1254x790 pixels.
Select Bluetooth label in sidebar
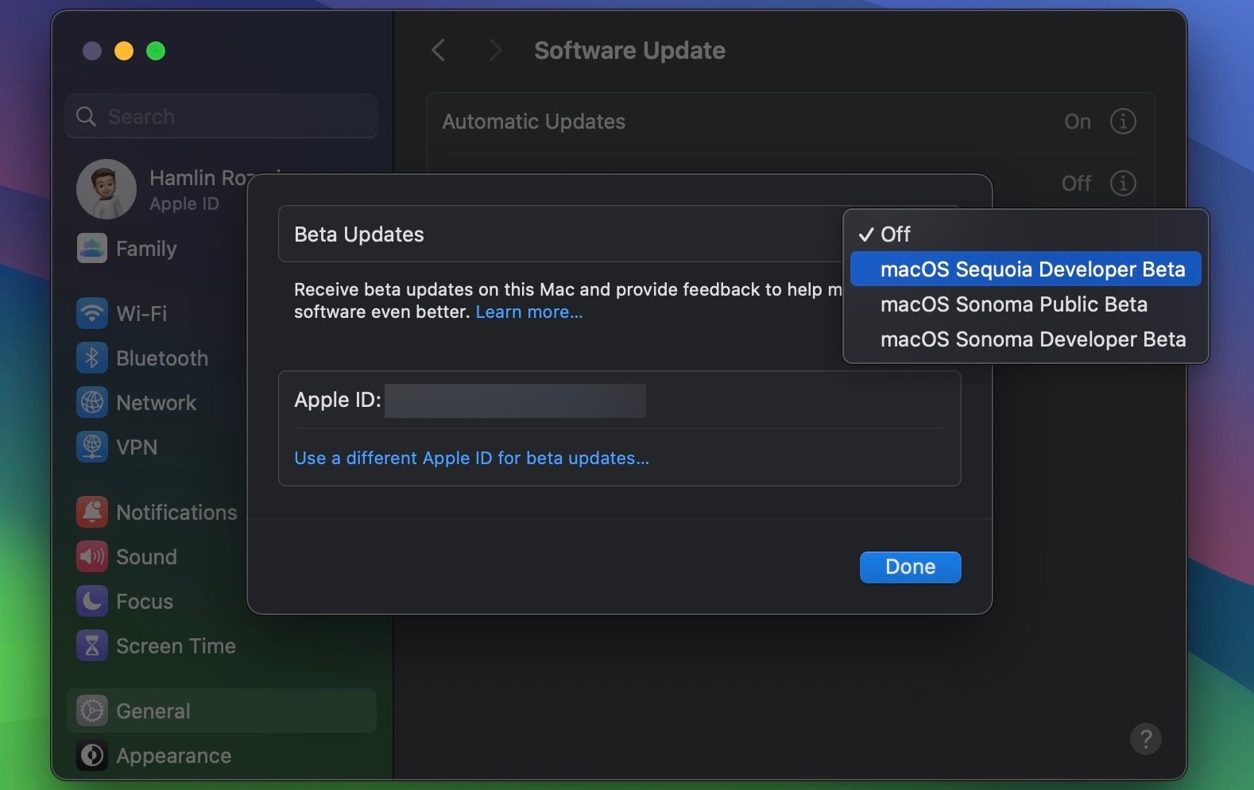pos(162,358)
